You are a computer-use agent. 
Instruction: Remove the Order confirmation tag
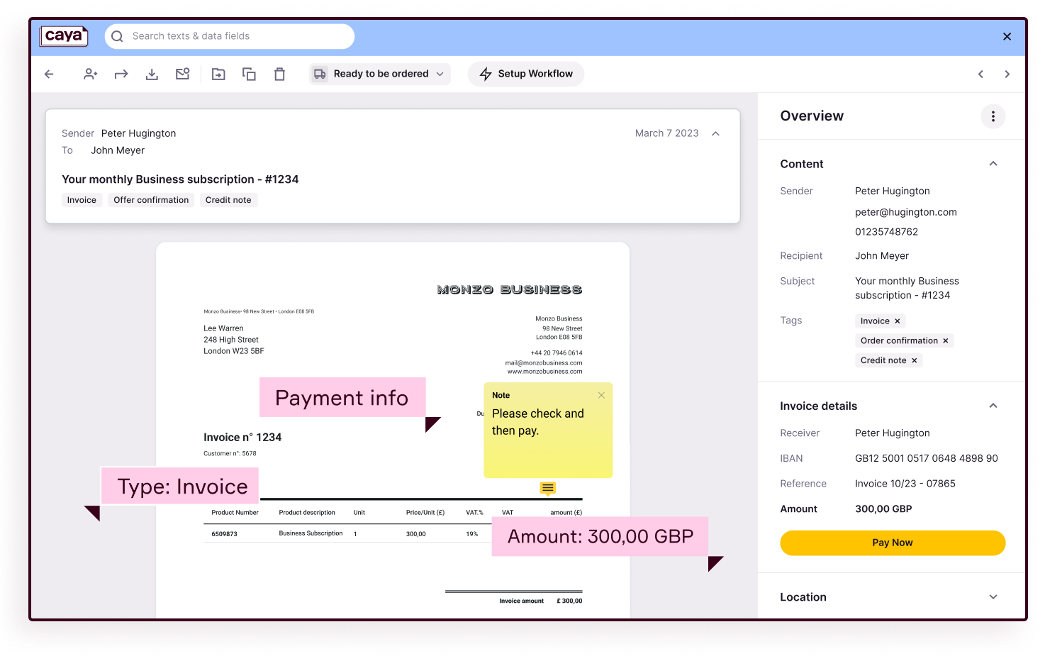[945, 340]
